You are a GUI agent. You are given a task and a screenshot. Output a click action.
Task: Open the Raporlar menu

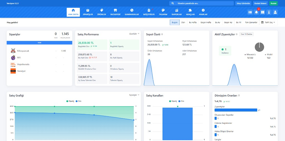pos(177,12)
